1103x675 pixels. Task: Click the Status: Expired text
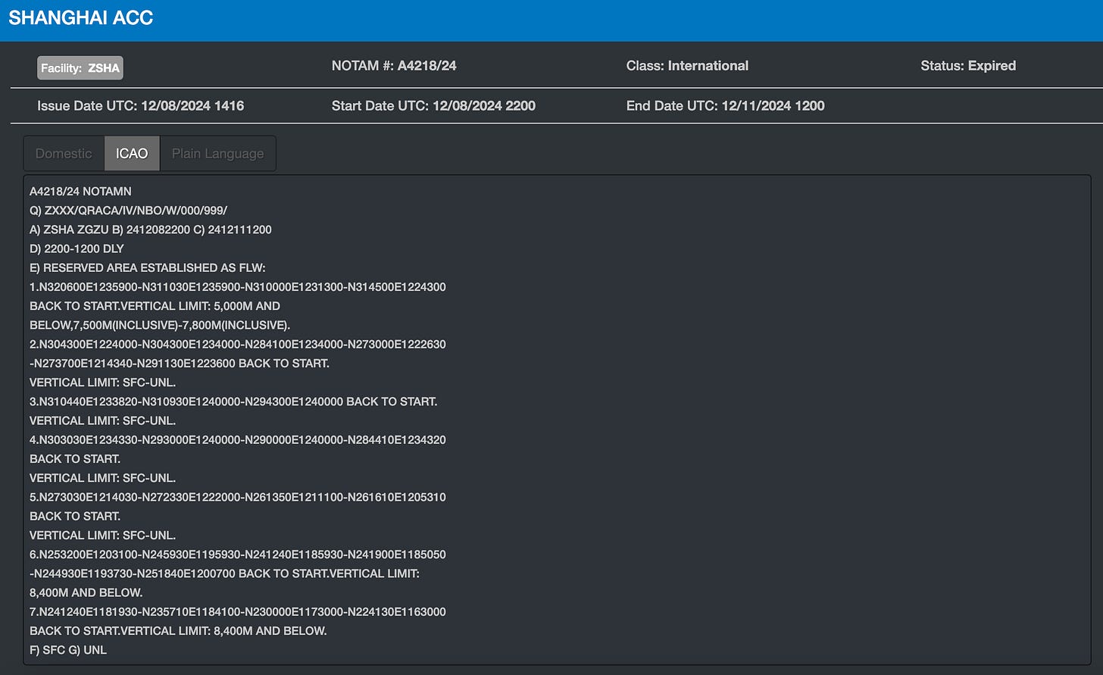[968, 66]
